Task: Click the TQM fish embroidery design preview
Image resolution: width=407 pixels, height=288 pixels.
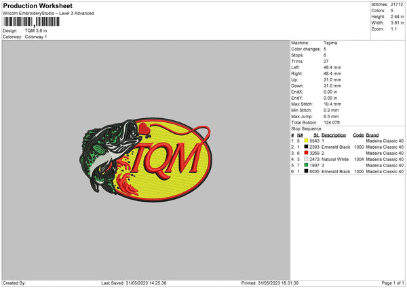Action: (x=146, y=160)
